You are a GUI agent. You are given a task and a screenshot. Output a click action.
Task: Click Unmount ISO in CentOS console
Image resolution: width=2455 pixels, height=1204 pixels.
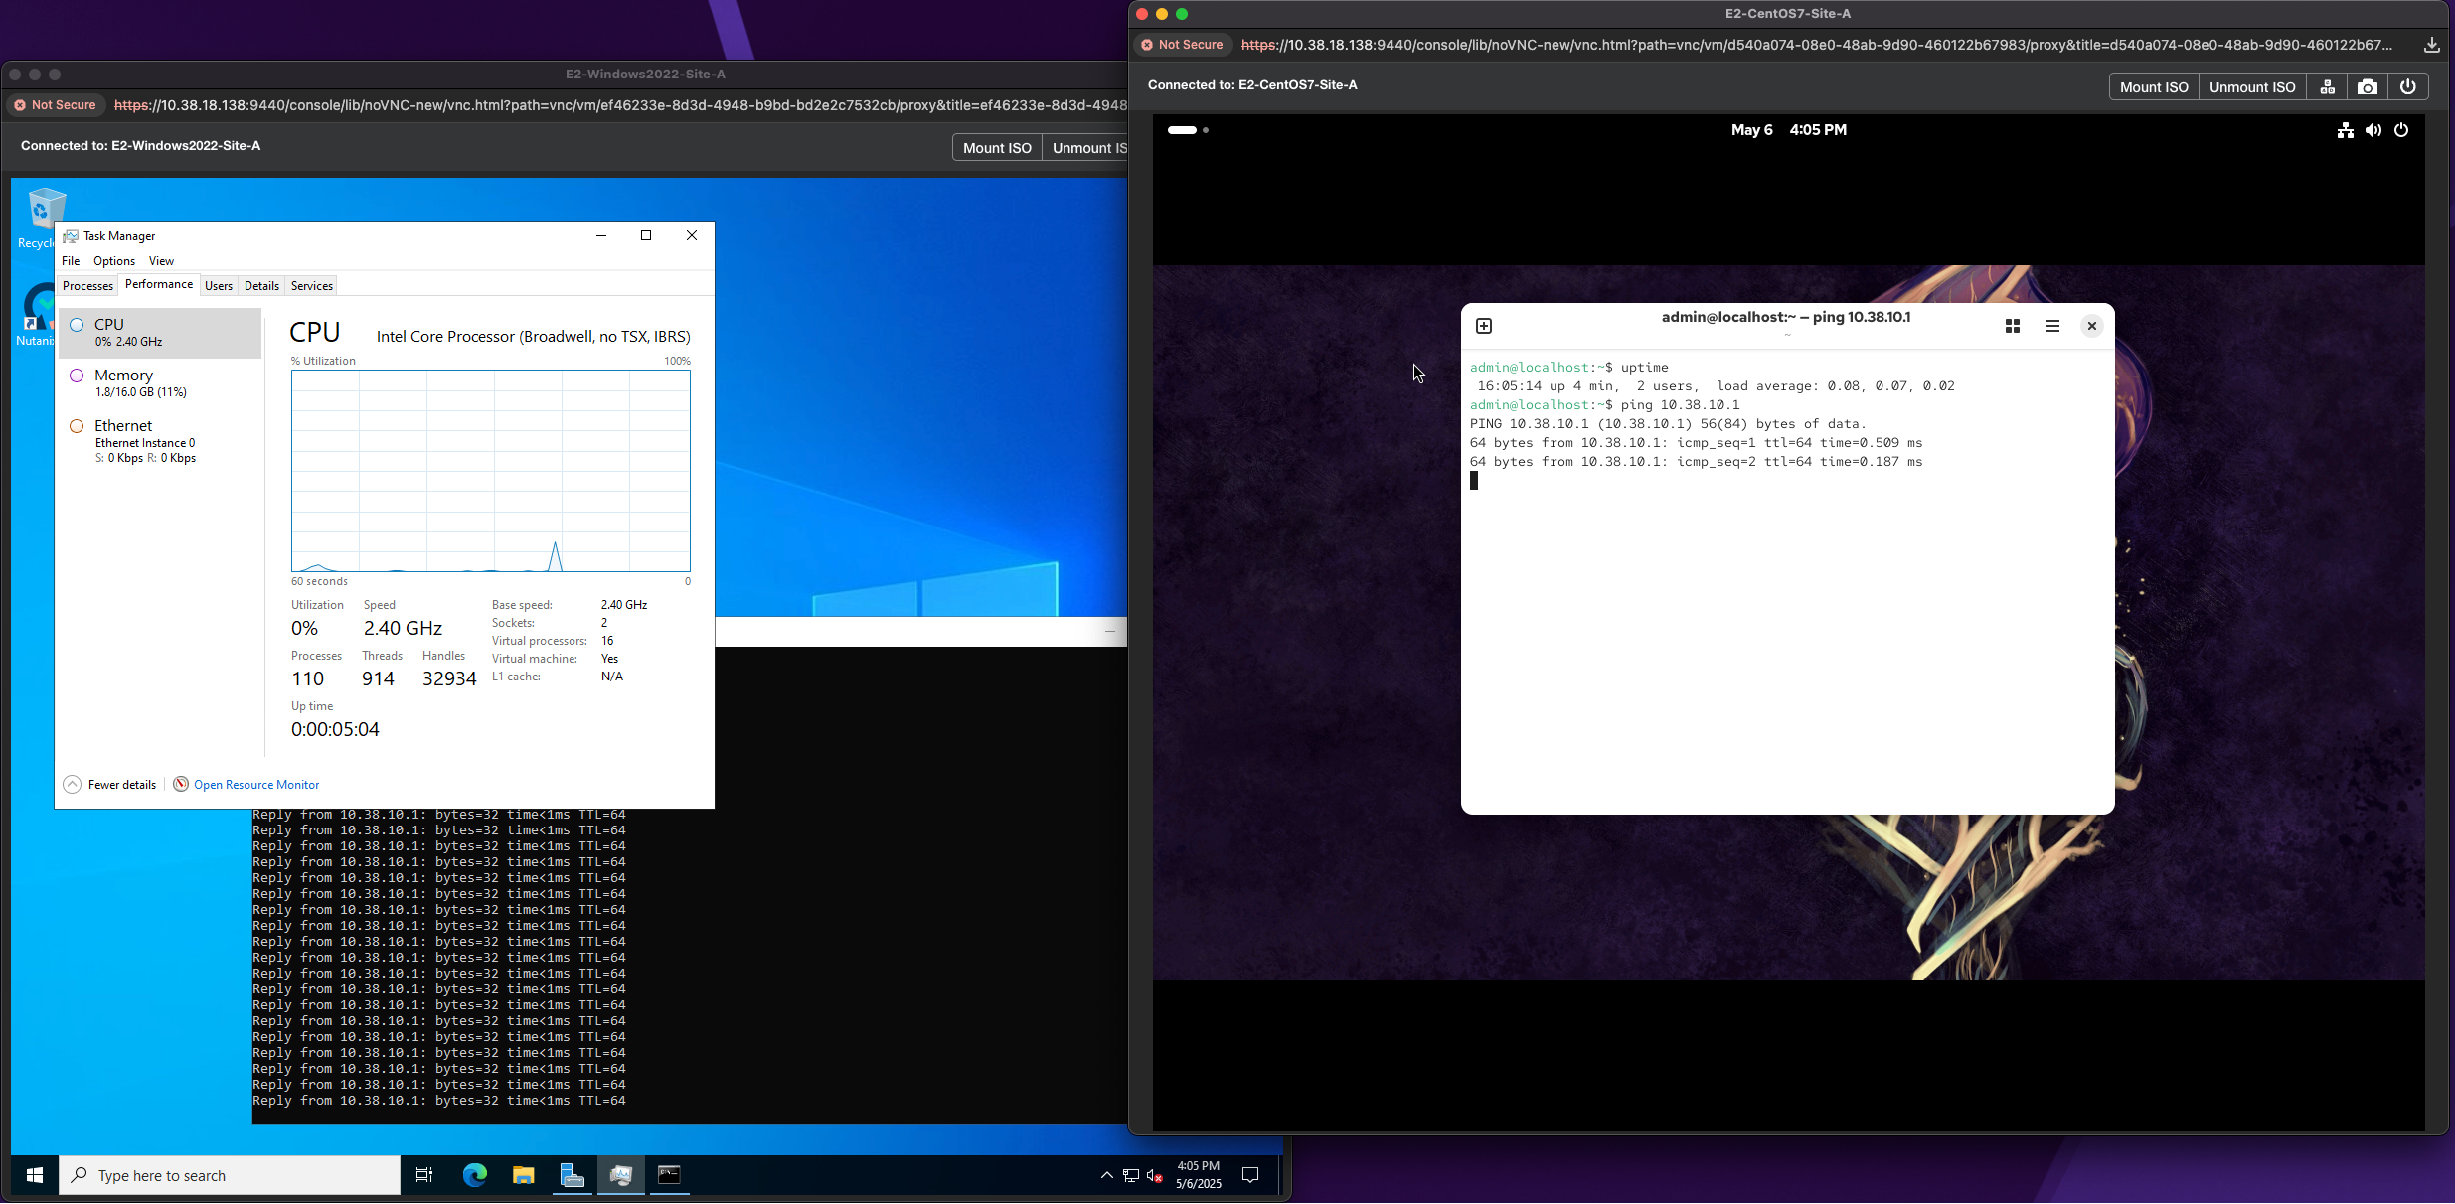tap(2252, 87)
